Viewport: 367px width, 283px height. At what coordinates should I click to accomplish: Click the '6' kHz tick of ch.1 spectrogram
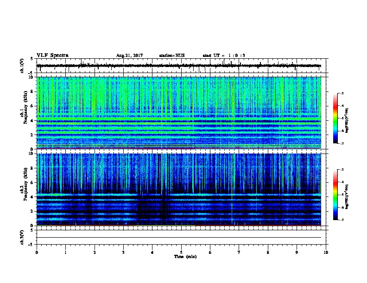tap(32, 106)
